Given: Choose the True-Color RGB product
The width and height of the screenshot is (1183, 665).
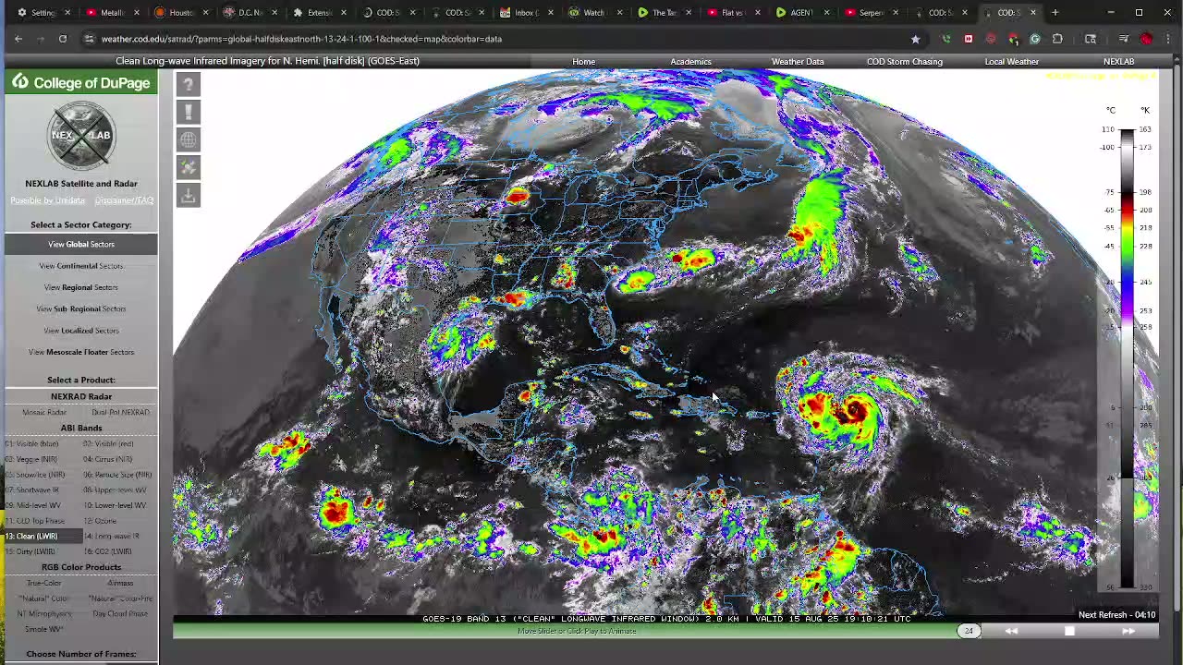Looking at the screenshot, I should point(43,583).
